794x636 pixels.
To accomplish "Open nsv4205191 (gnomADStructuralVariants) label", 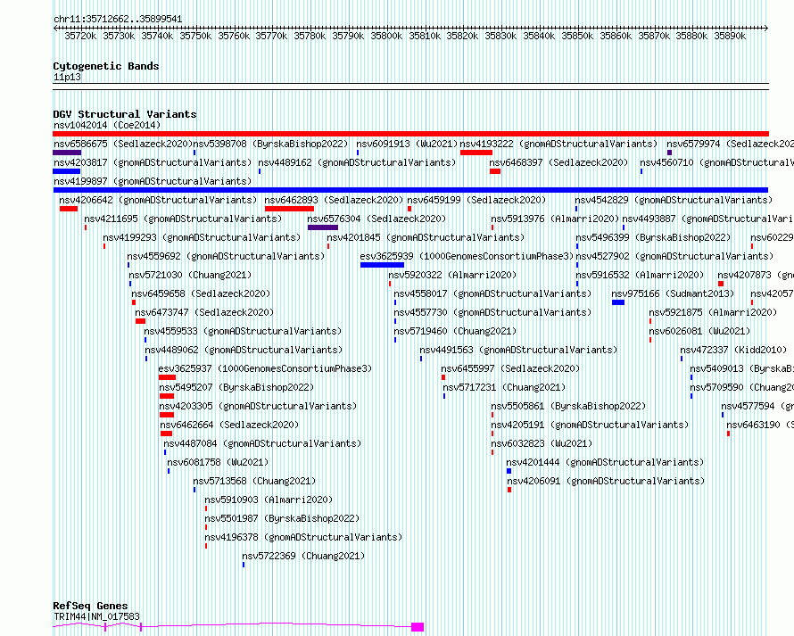I will click(590, 425).
